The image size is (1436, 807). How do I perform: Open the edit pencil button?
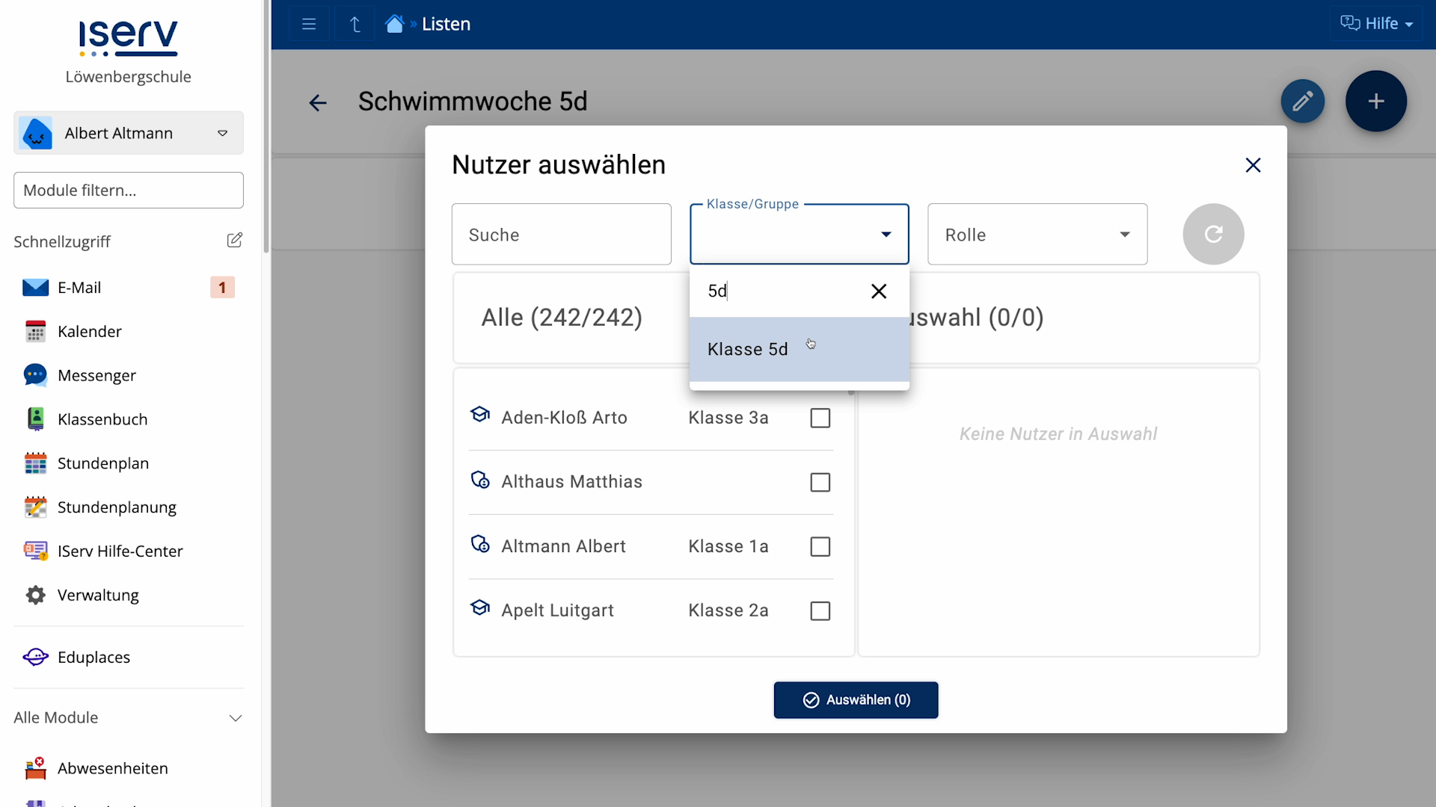[1302, 101]
